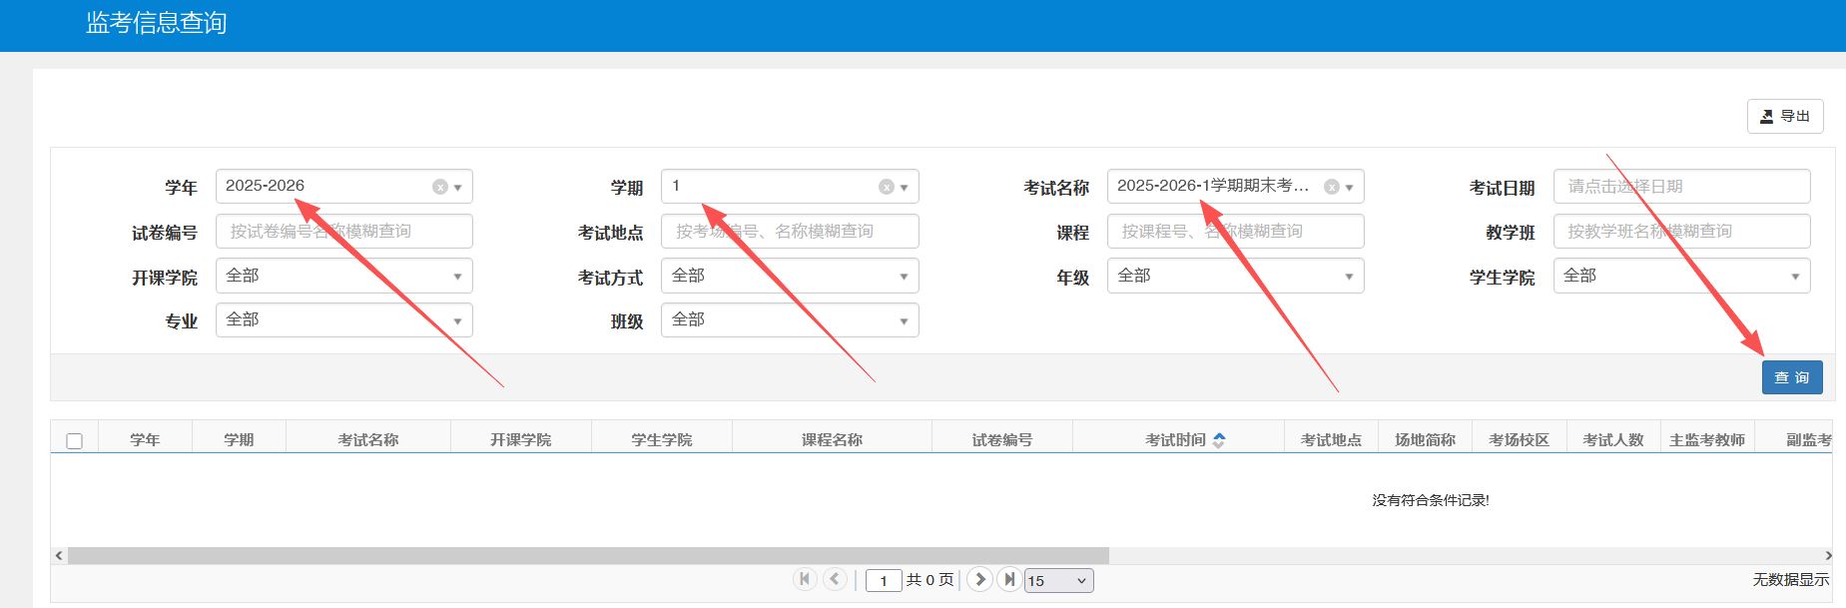The image size is (1846, 608).
Task: Clear the 考试名称 selection using x icon
Action: pyautogui.click(x=1331, y=187)
